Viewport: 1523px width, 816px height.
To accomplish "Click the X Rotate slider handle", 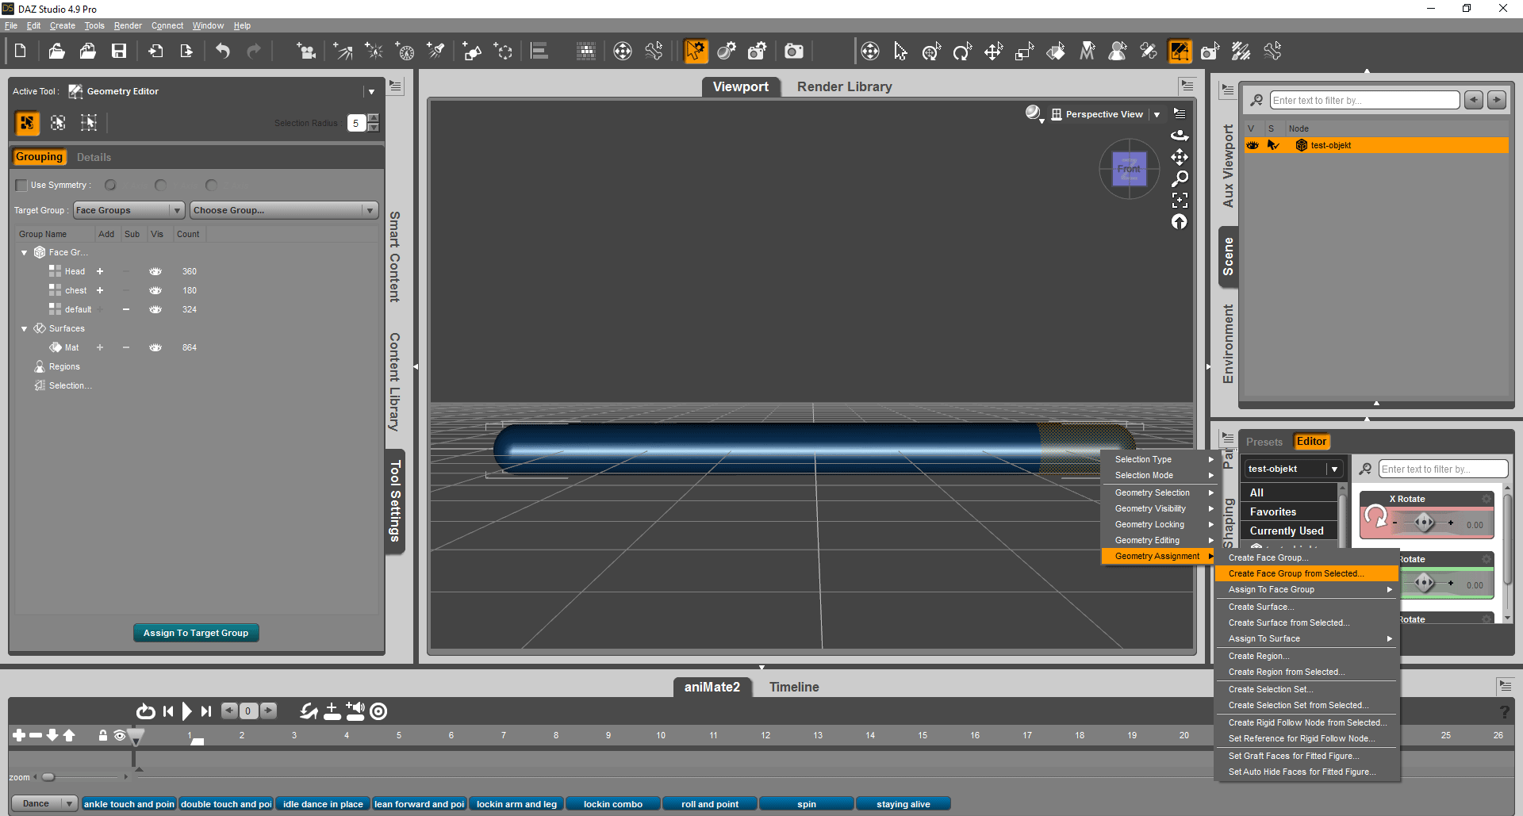I will point(1425,522).
